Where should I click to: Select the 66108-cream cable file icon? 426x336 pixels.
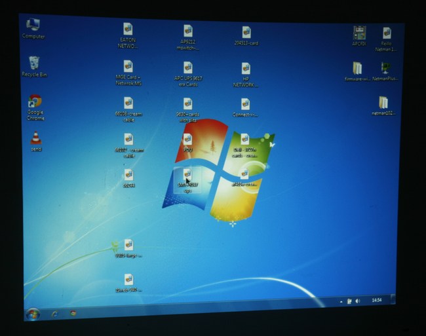[x=128, y=103]
